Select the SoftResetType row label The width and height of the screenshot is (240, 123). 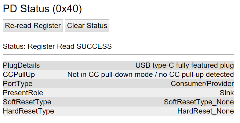tap(27, 102)
